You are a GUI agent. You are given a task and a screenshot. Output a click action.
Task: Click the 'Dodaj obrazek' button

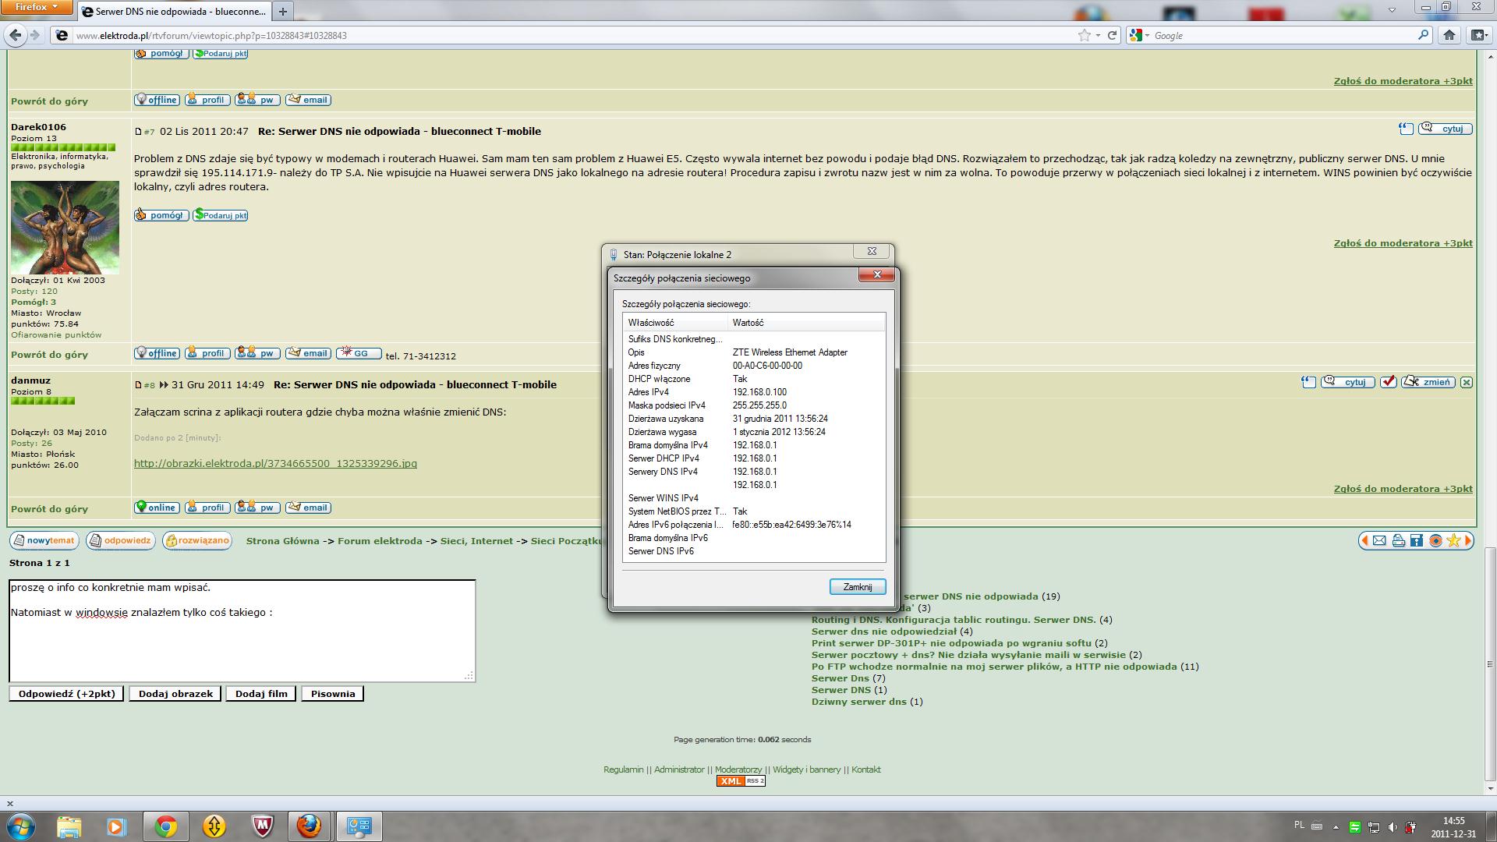tap(175, 694)
